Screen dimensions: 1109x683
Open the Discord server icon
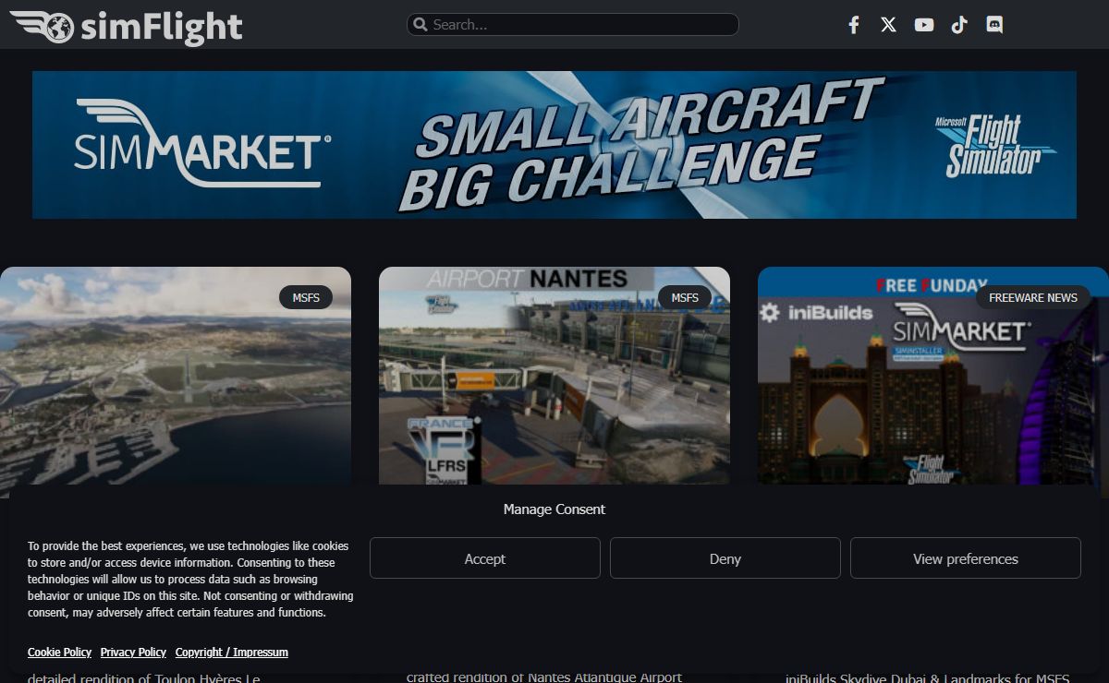(994, 25)
